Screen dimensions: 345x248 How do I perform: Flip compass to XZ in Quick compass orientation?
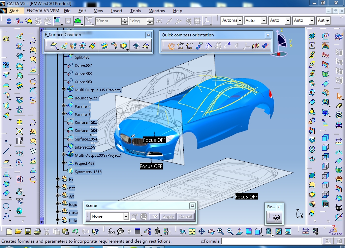(190, 46)
